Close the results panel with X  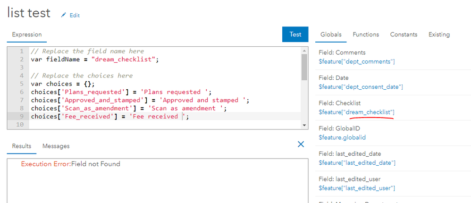(301, 144)
